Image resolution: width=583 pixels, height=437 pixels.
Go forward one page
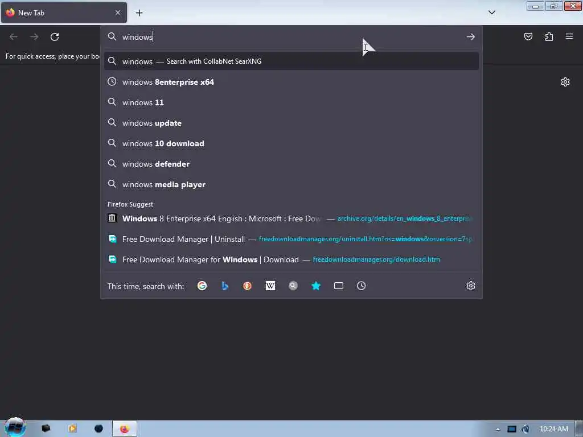click(x=34, y=37)
